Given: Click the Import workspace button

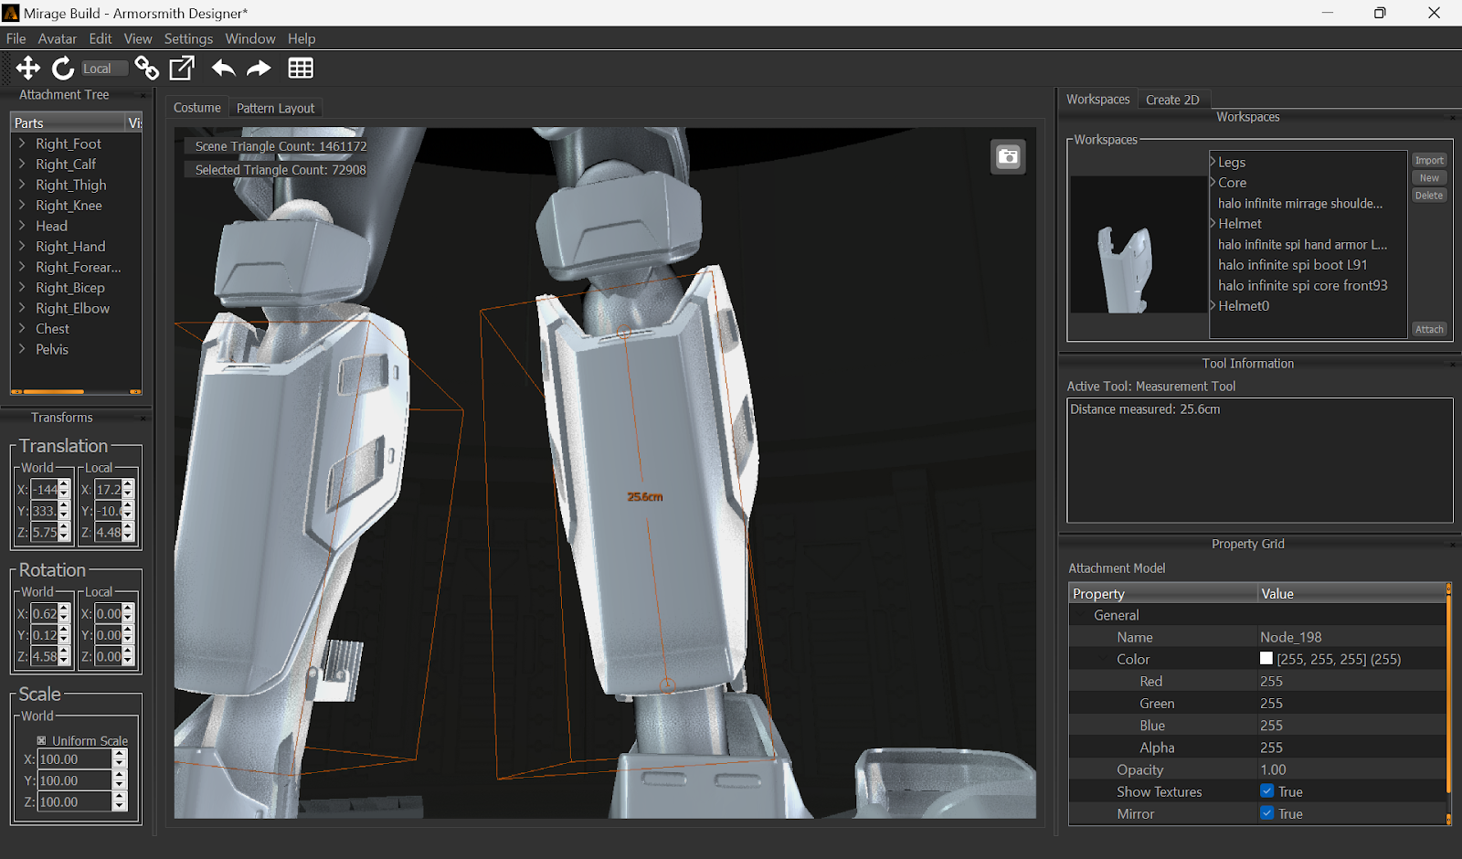Looking at the screenshot, I should coord(1429,160).
